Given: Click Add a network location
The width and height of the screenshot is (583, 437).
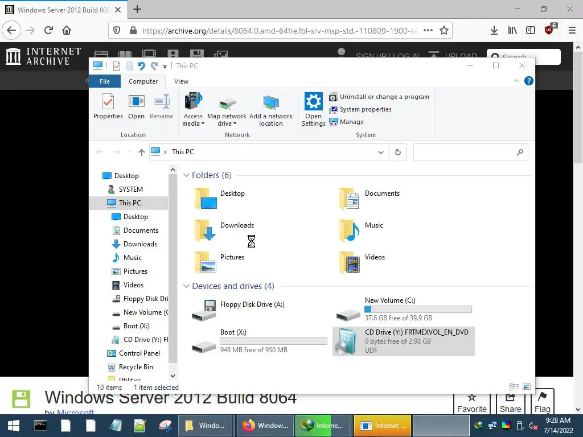Looking at the screenshot, I should coord(270,110).
